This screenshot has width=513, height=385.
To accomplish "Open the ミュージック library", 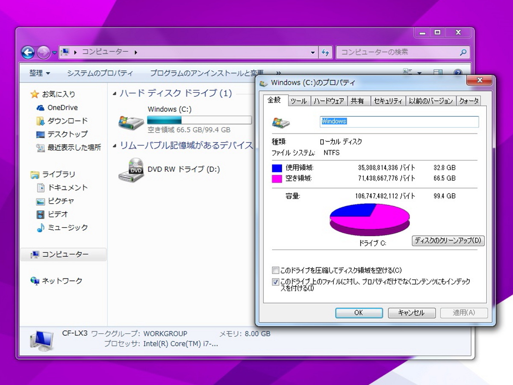I will coord(67,227).
